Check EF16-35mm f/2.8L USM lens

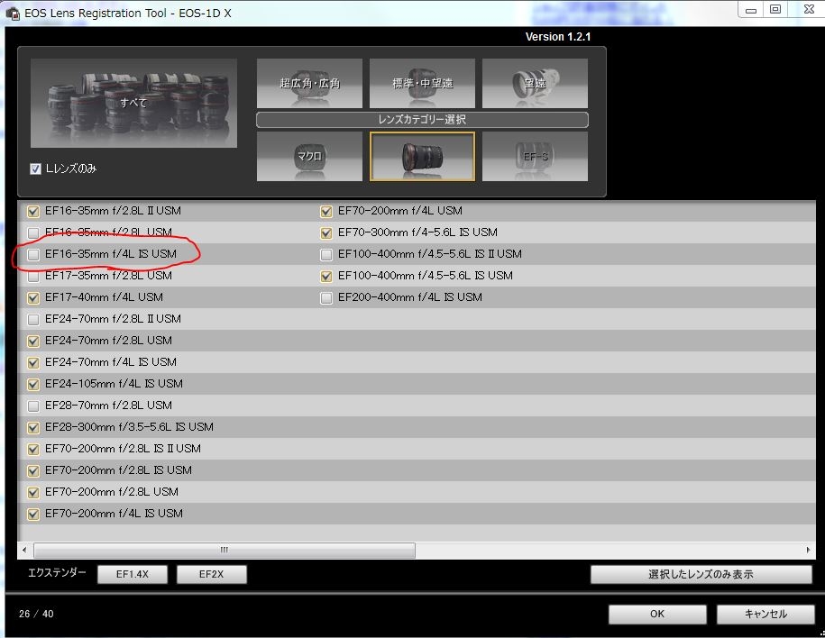[x=33, y=233]
